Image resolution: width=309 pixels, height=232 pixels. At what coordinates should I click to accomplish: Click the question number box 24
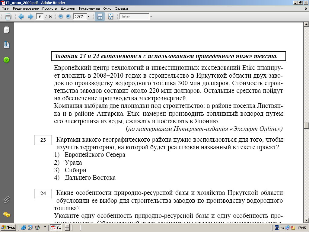tap(43, 193)
